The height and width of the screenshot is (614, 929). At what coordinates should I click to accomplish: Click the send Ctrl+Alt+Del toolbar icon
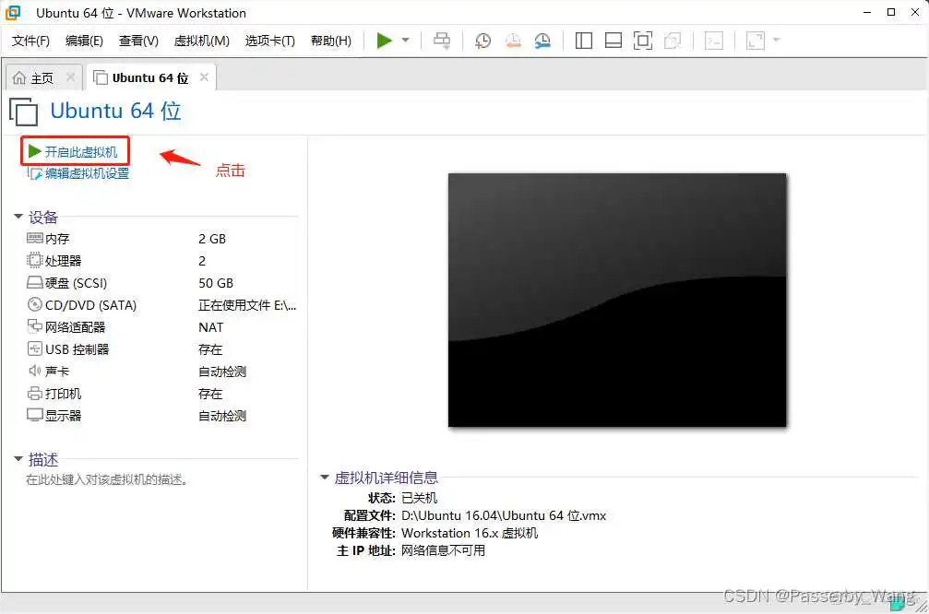(x=442, y=41)
